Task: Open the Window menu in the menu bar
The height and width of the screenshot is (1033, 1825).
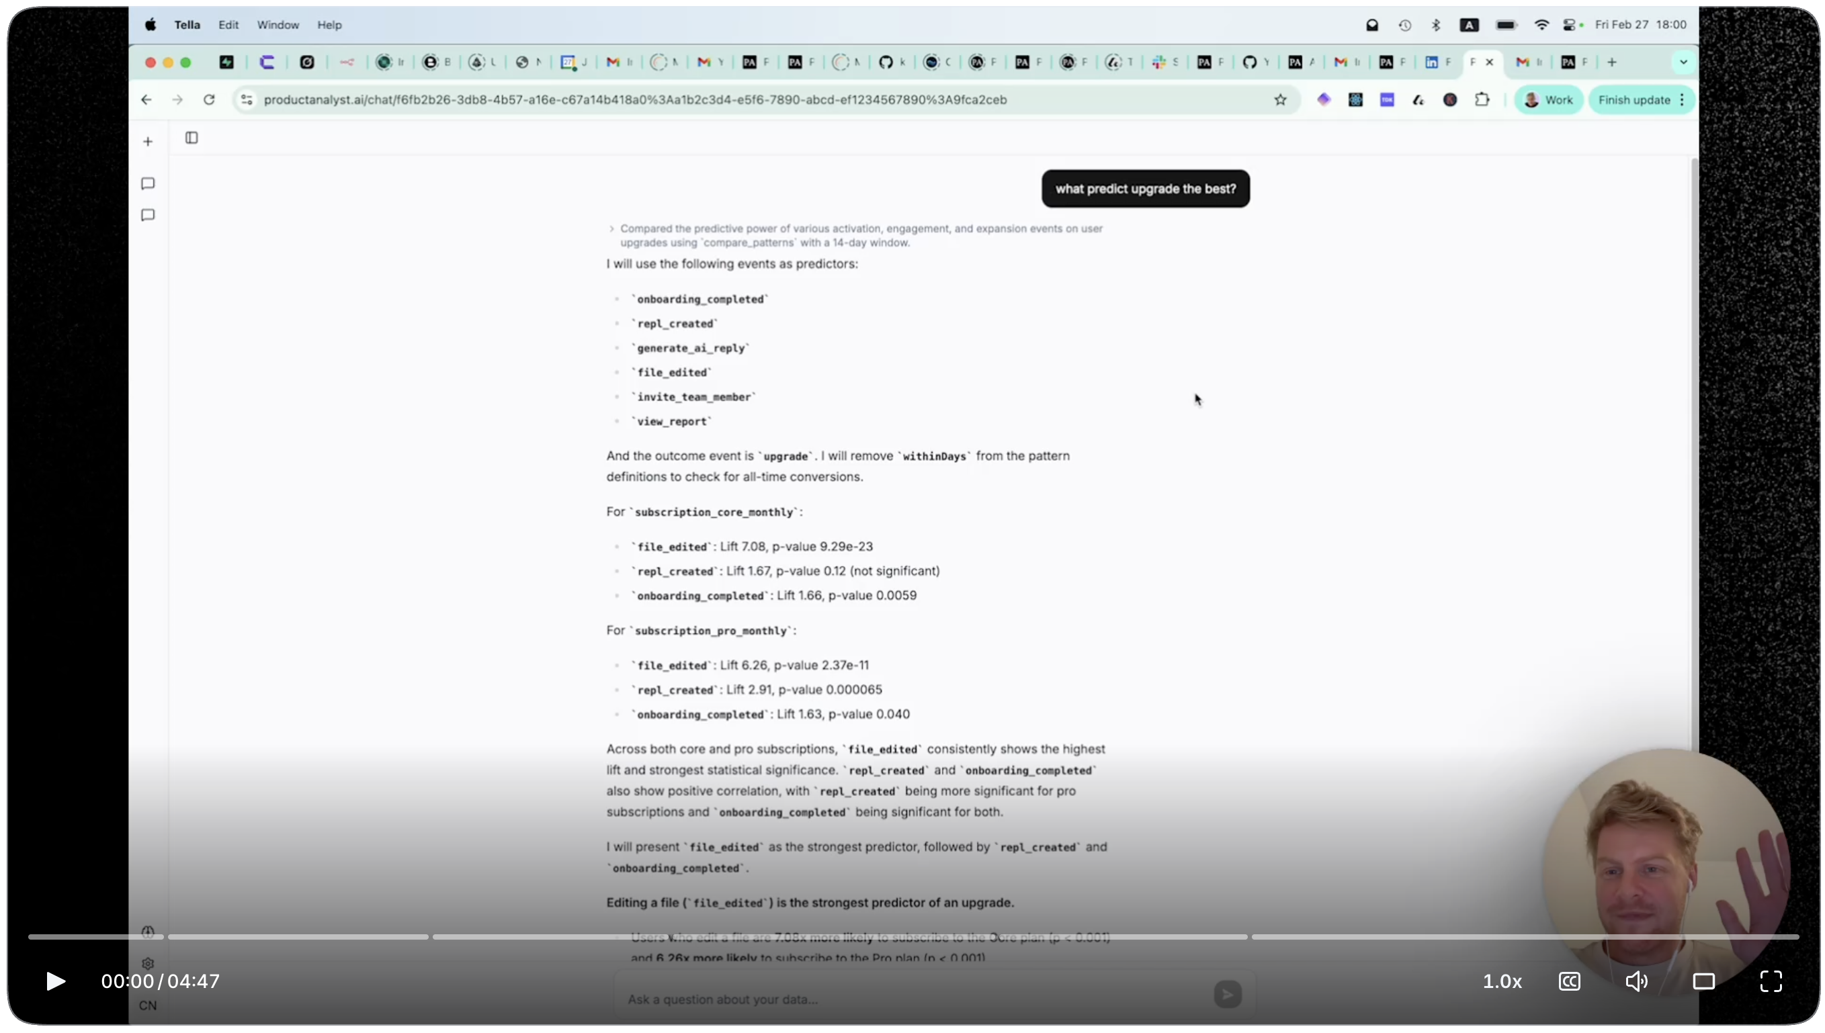Action: click(x=278, y=25)
